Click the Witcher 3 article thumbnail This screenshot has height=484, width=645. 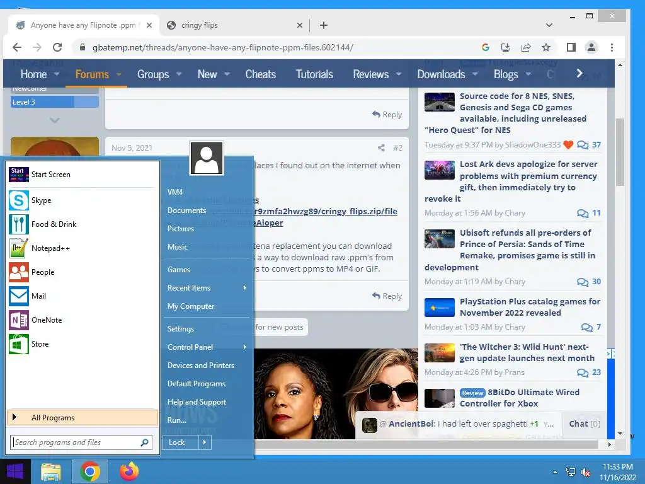click(439, 353)
